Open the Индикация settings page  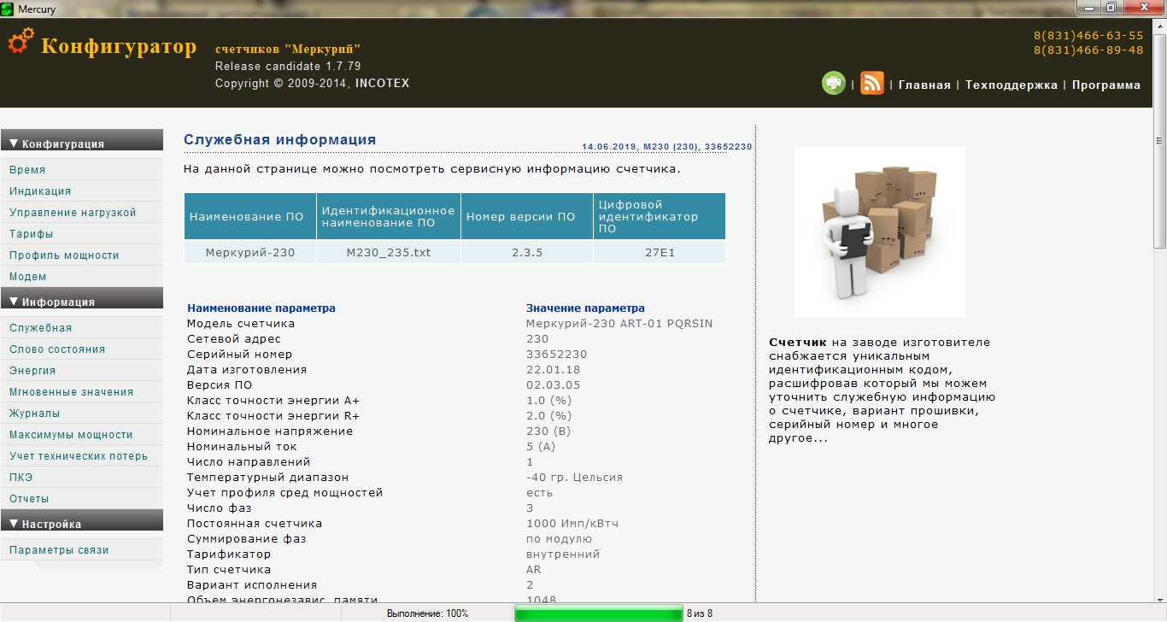click(x=40, y=191)
